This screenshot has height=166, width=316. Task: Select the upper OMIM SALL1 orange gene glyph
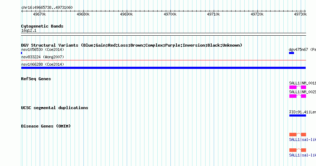point(298,134)
